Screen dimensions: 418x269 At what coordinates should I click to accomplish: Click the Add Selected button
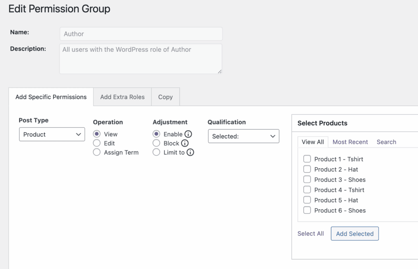354,233
